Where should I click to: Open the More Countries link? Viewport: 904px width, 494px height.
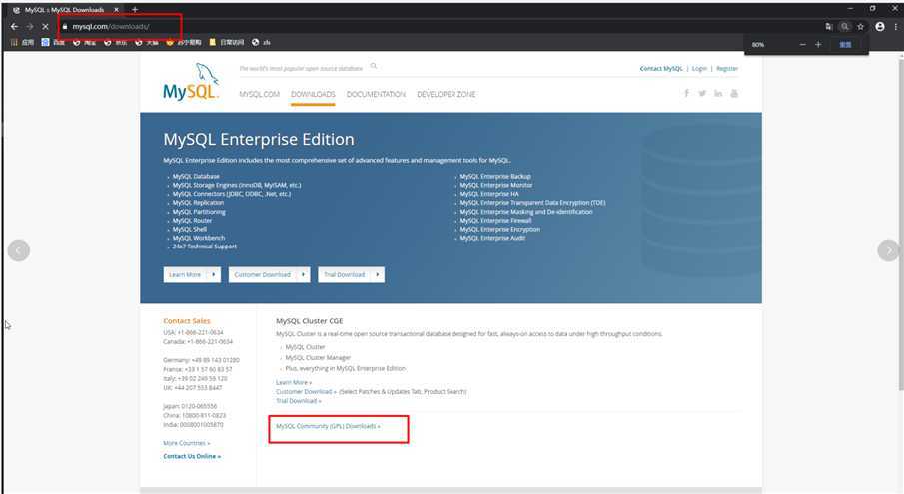186,443
